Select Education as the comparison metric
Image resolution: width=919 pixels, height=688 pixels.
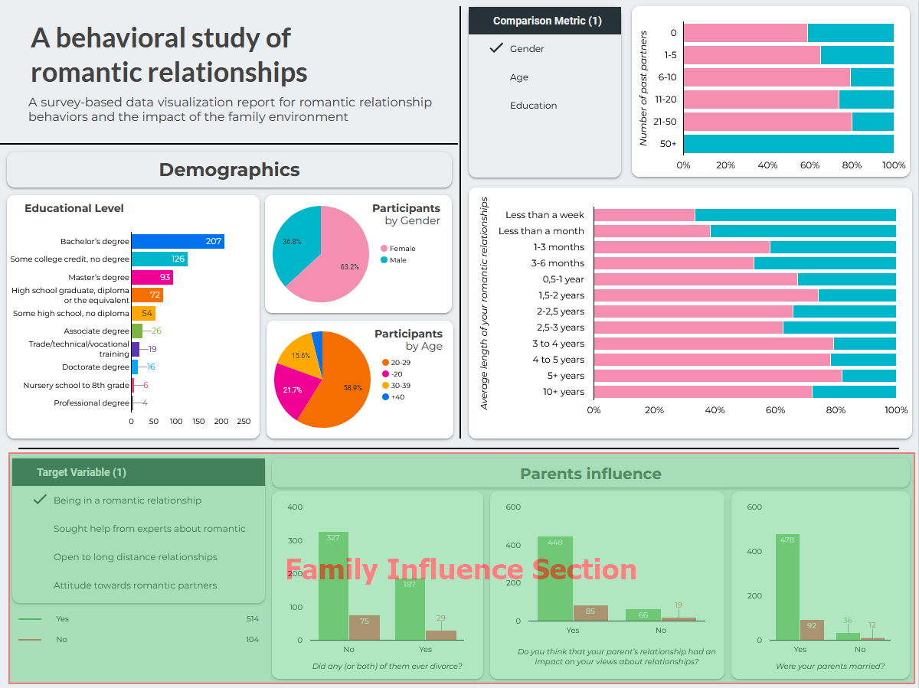point(533,106)
